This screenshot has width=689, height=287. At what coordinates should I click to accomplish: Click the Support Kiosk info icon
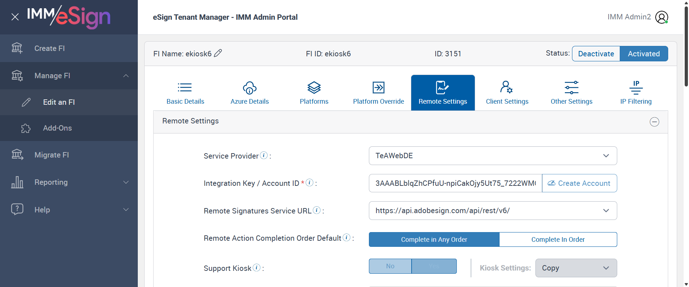257,268
